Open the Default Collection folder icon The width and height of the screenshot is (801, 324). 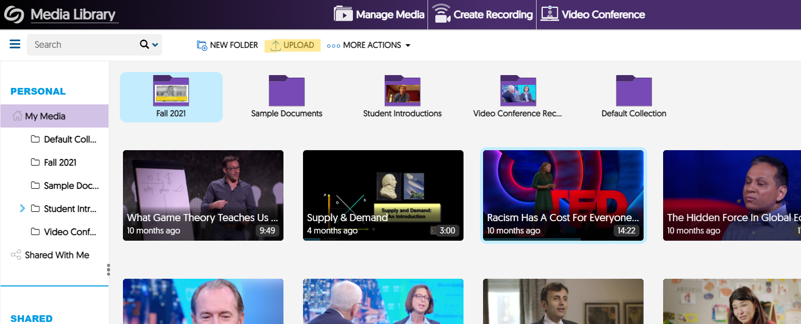pyautogui.click(x=634, y=91)
